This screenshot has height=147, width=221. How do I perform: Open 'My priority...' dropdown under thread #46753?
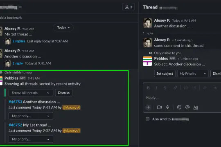(x=31, y=116)
